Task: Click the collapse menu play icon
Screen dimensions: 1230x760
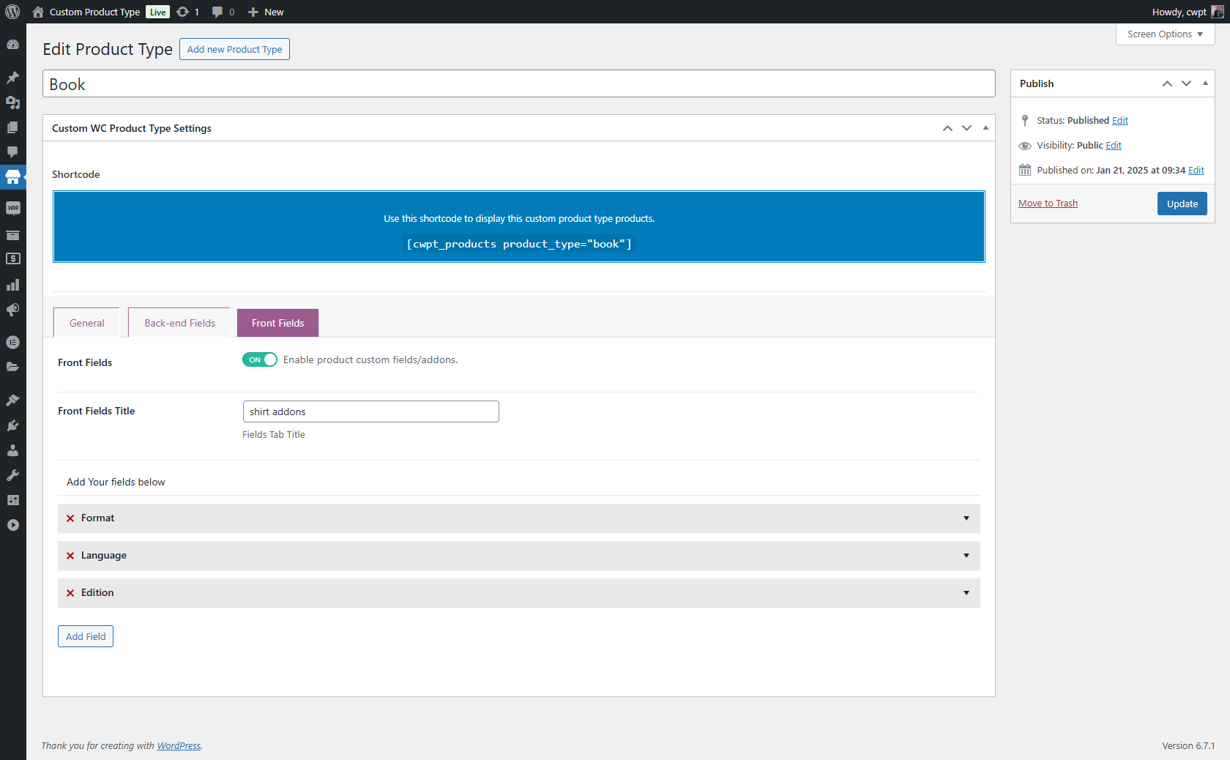Action: click(x=13, y=525)
